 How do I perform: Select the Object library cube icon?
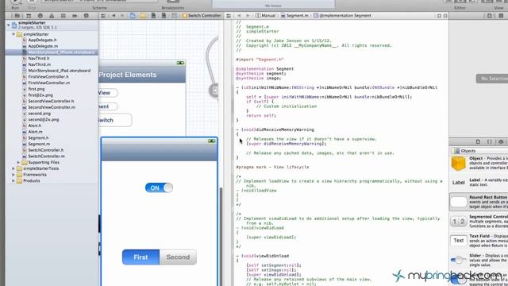point(501,141)
